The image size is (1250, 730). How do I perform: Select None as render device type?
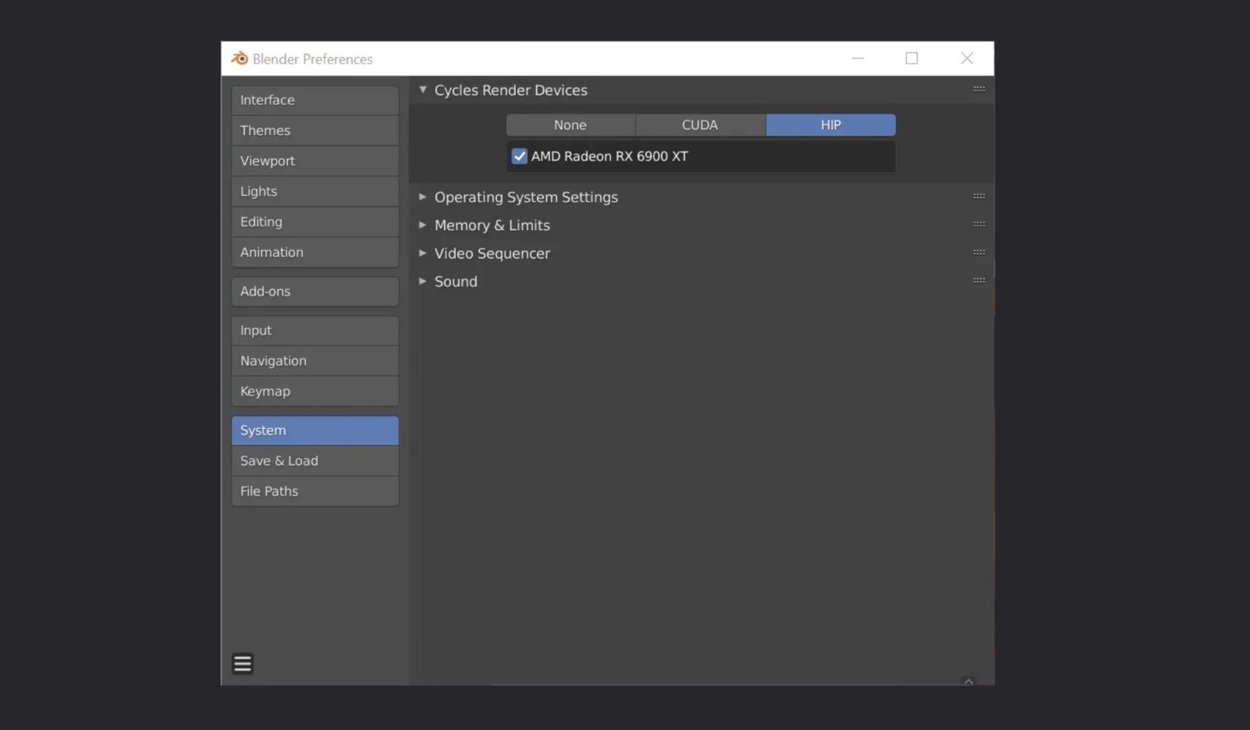click(x=570, y=125)
